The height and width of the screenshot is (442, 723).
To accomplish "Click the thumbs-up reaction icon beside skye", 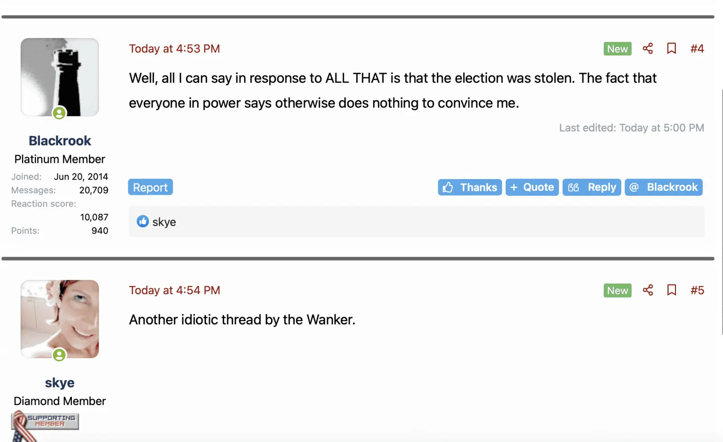I will (x=143, y=221).
